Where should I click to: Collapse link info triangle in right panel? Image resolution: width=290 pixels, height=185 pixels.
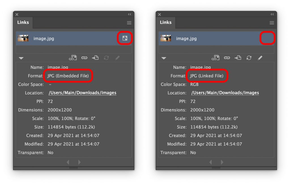point(164,58)
